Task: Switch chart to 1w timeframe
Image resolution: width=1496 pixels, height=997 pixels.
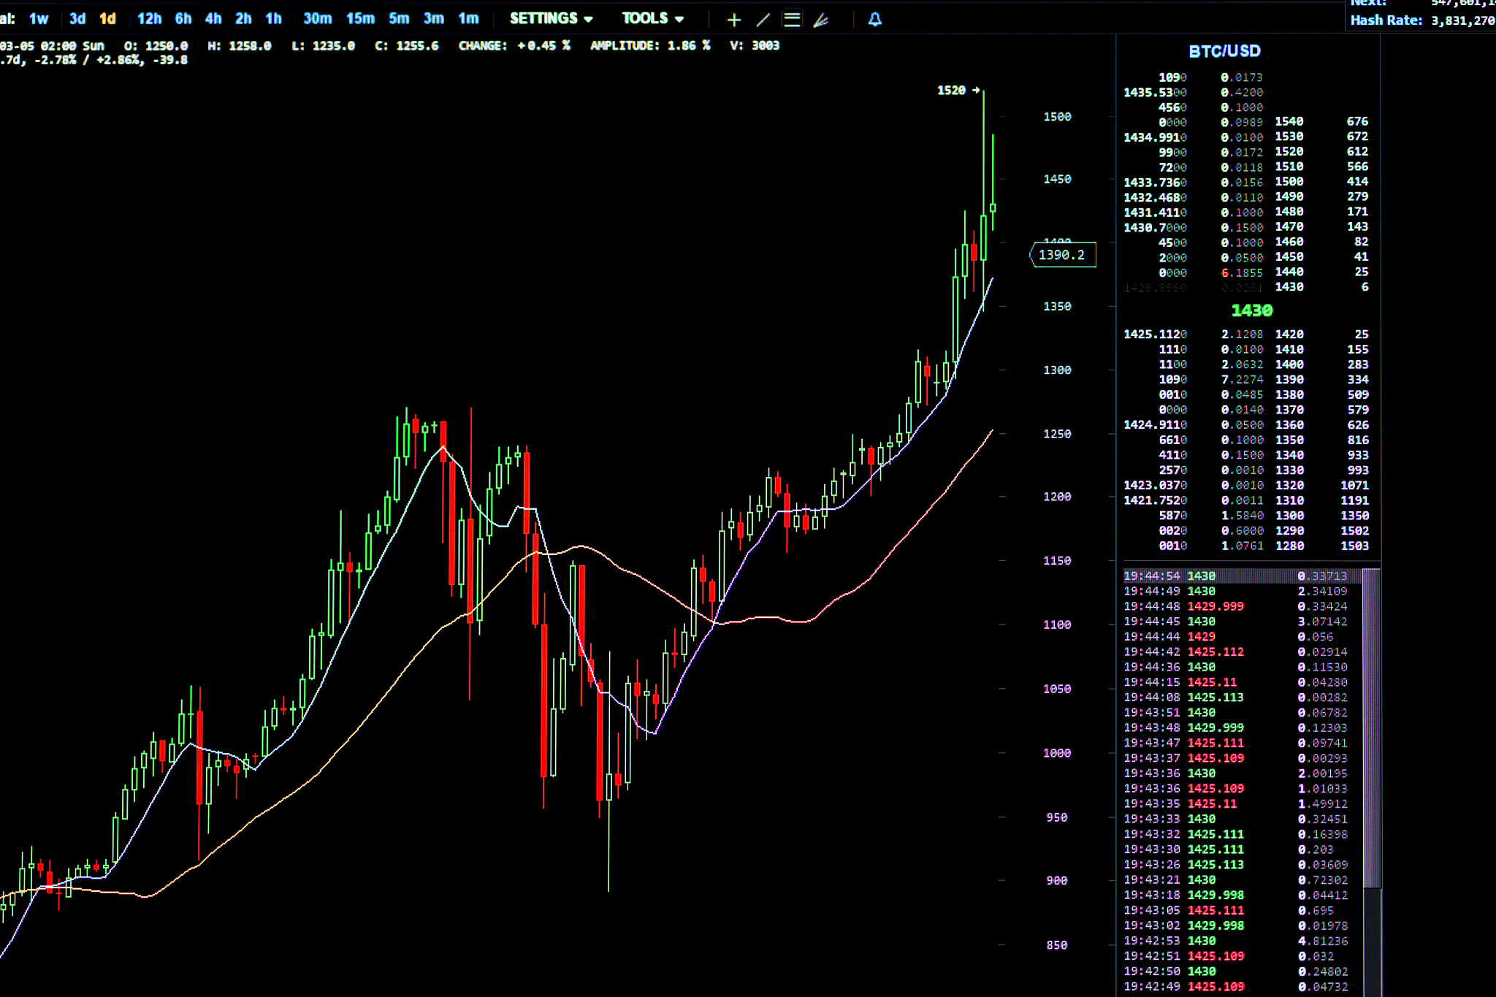Action: tap(39, 19)
